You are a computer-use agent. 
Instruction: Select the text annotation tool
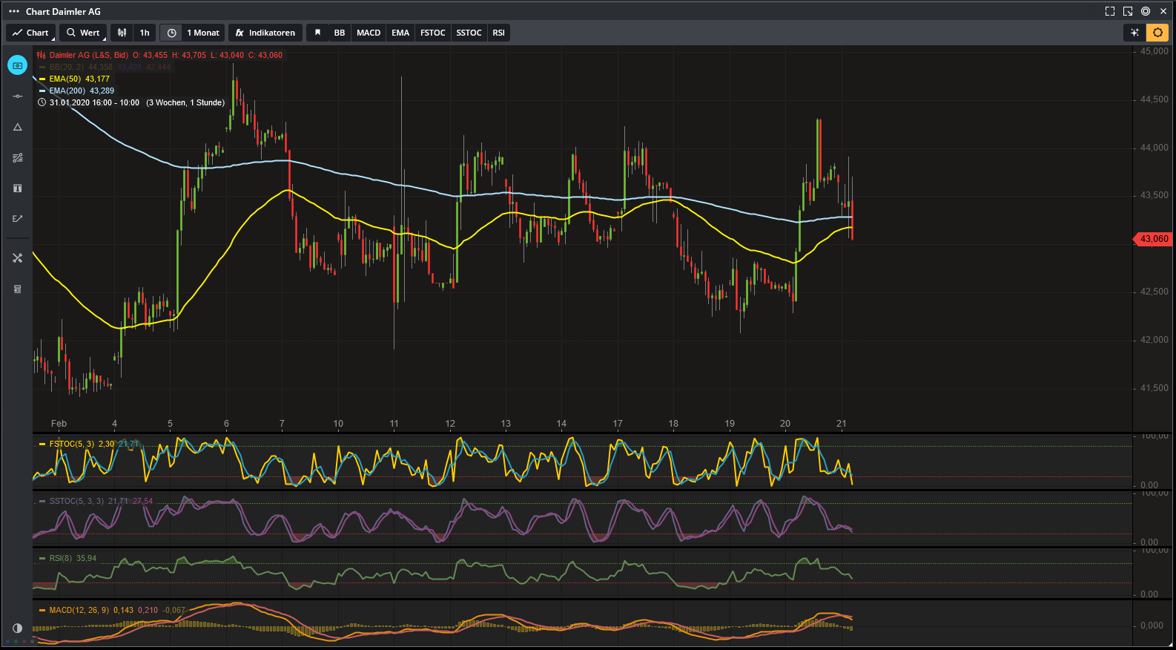click(x=17, y=188)
